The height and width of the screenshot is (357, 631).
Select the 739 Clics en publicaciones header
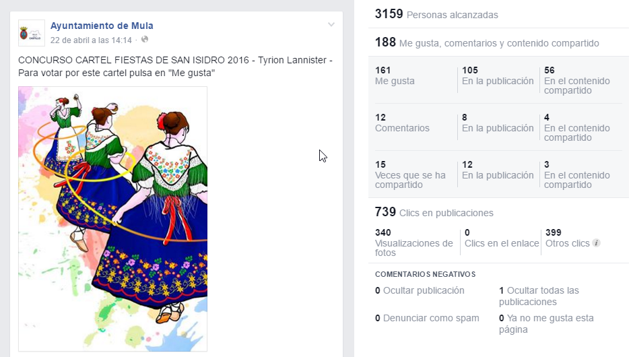tap(434, 212)
